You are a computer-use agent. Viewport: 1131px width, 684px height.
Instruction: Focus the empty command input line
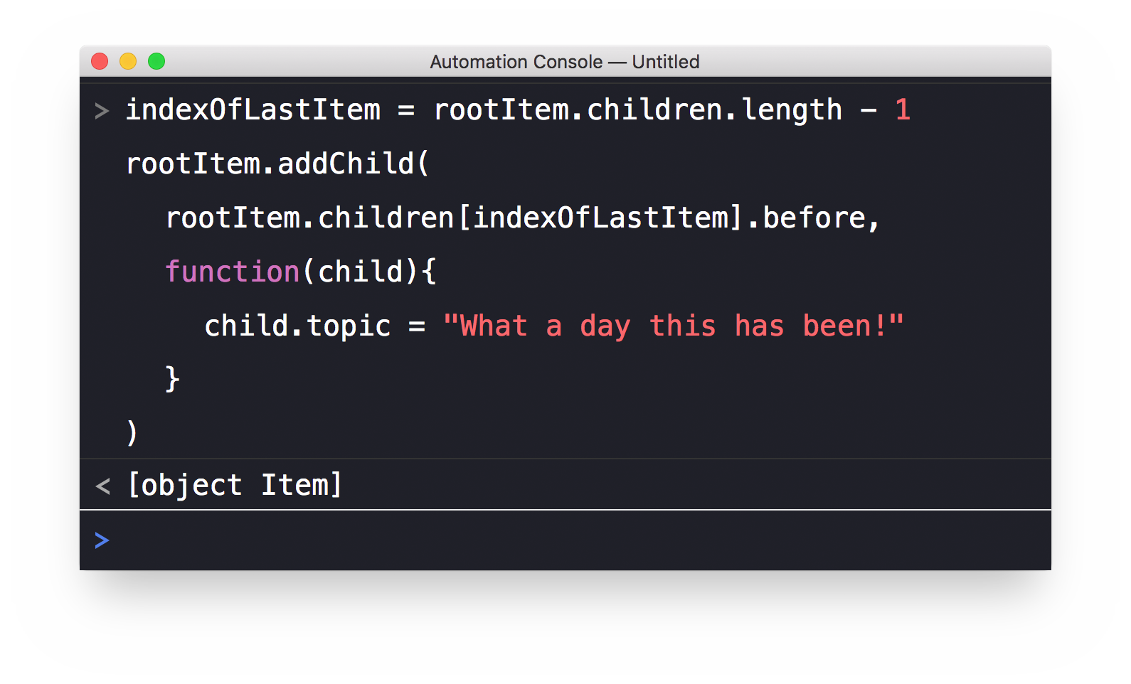[x=569, y=540]
